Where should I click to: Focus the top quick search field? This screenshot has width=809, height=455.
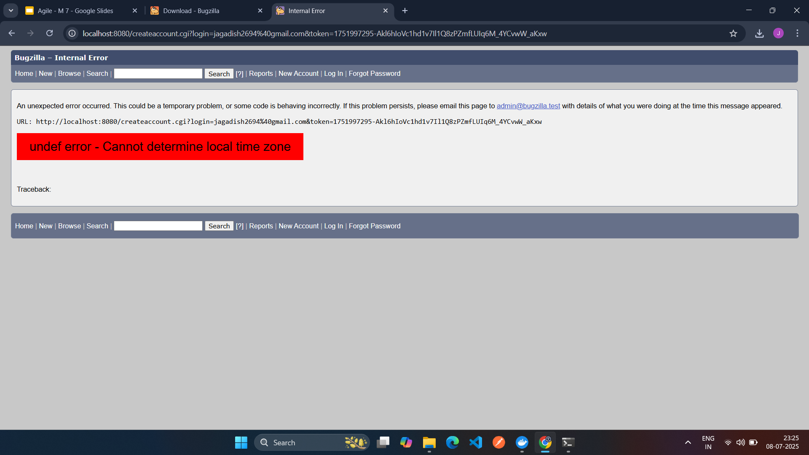coord(158,73)
